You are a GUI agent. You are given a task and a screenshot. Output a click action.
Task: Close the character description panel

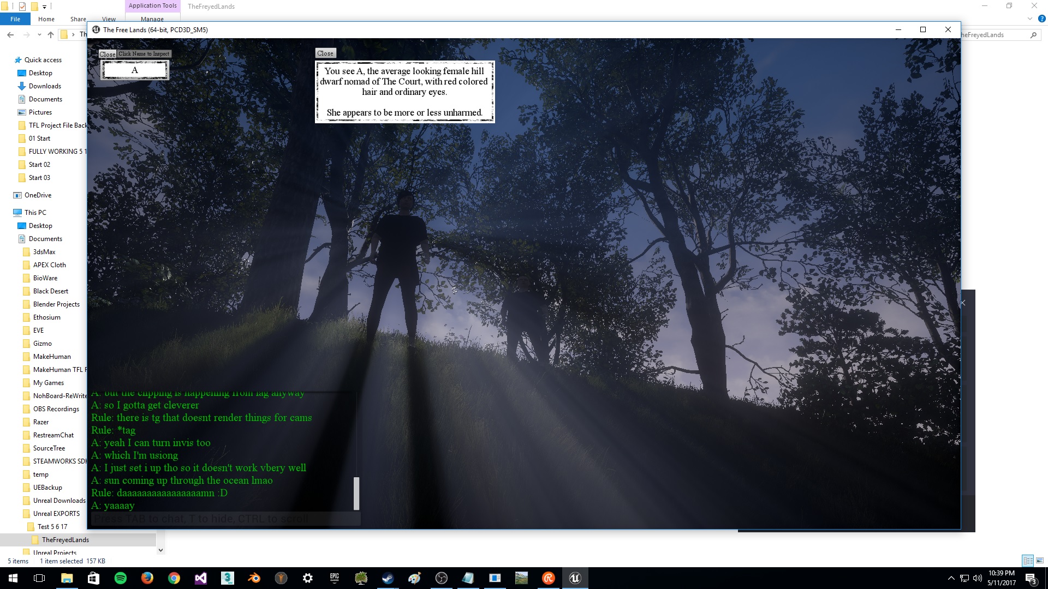click(325, 53)
